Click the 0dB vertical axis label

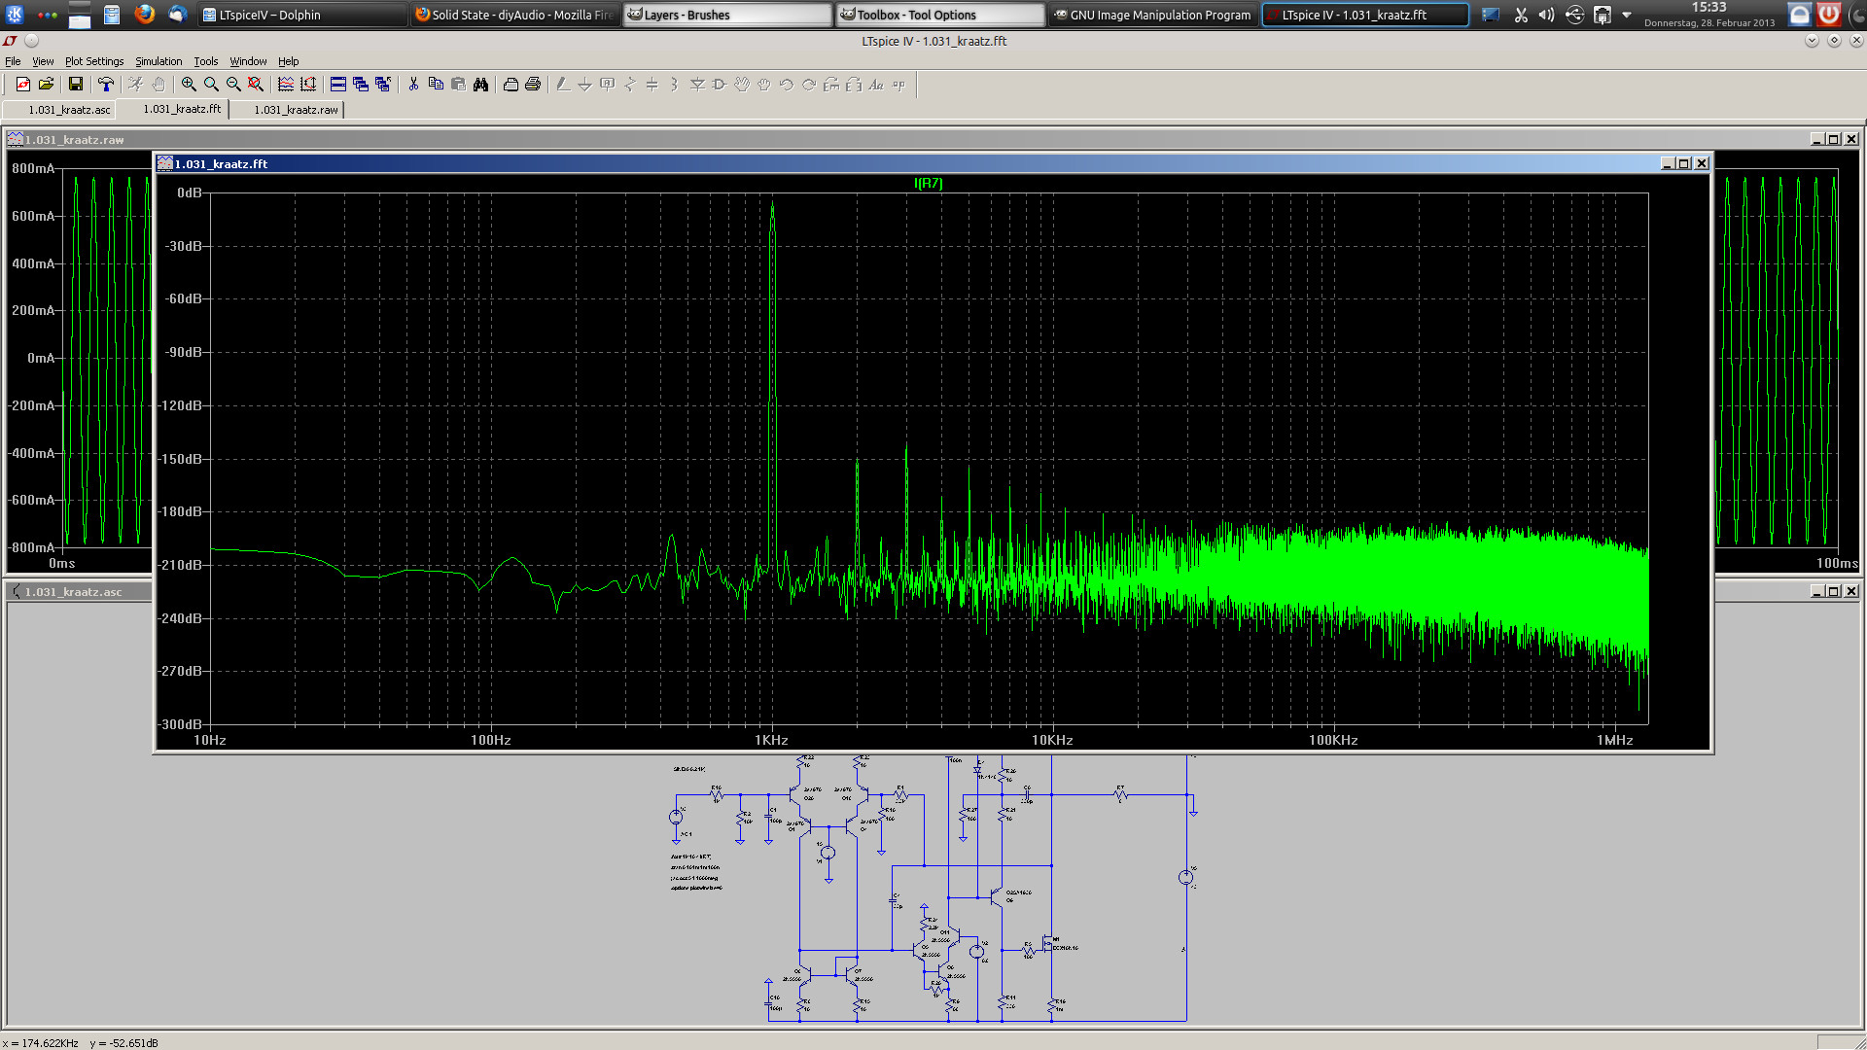(190, 192)
